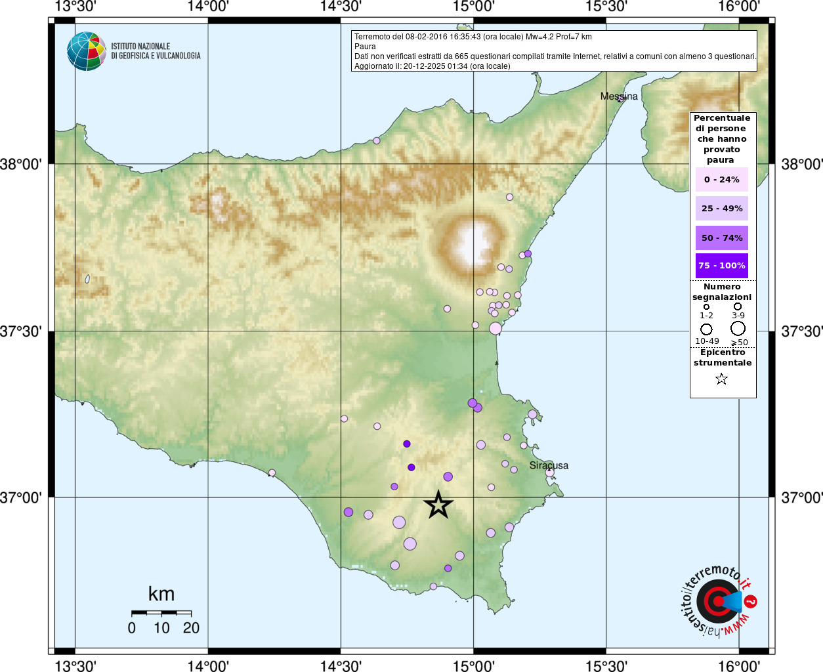823x672 pixels.
Task: Select the 0 - 24% legend color swatch
Action: (x=721, y=179)
